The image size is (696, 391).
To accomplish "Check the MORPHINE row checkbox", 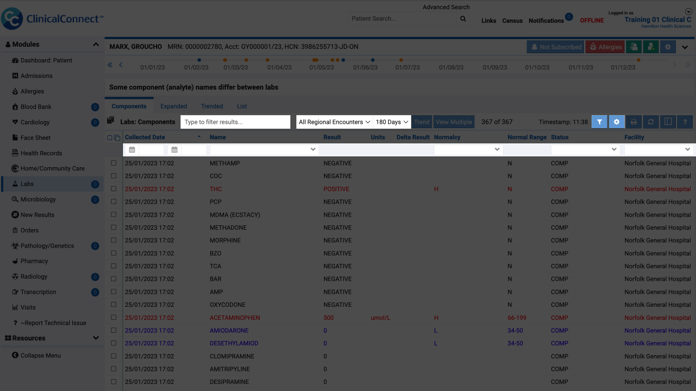I will (114, 240).
